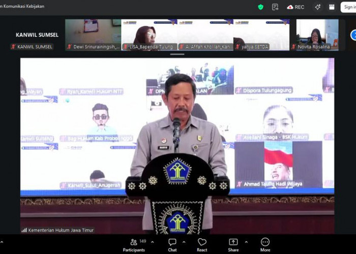Click the Share screen button
Screen dimensions: 356x254
tap(233, 245)
